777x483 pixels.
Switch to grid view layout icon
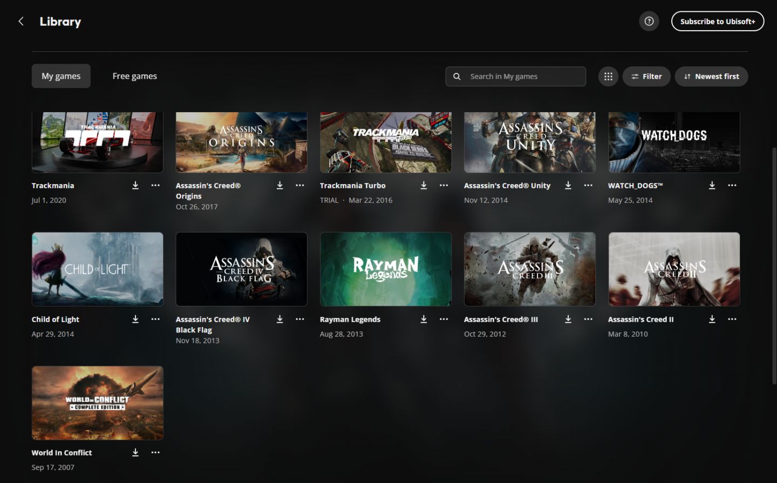[608, 77]
